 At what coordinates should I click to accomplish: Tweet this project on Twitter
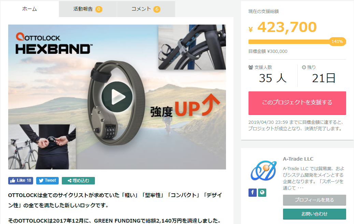47,180
